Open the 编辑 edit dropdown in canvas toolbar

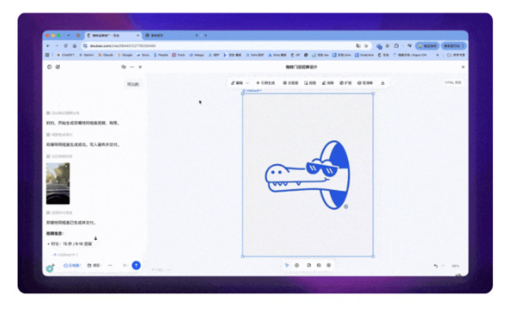tap(240, 83)
